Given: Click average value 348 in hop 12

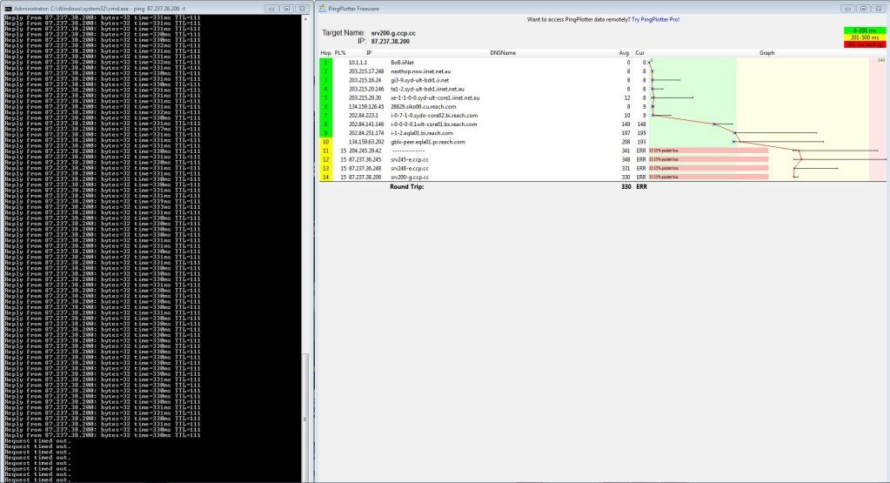Looking at the screenshot, I should (x=626, y=159).
